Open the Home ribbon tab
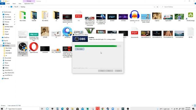This screenshot has height=110, width=196. click(8, 4)
